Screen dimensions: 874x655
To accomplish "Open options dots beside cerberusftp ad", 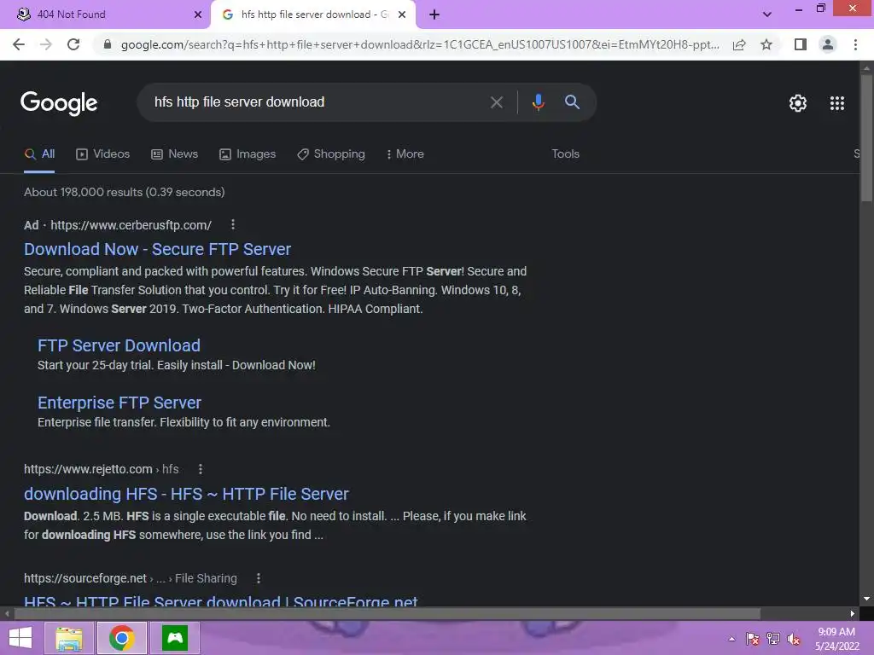I will 233,224.
